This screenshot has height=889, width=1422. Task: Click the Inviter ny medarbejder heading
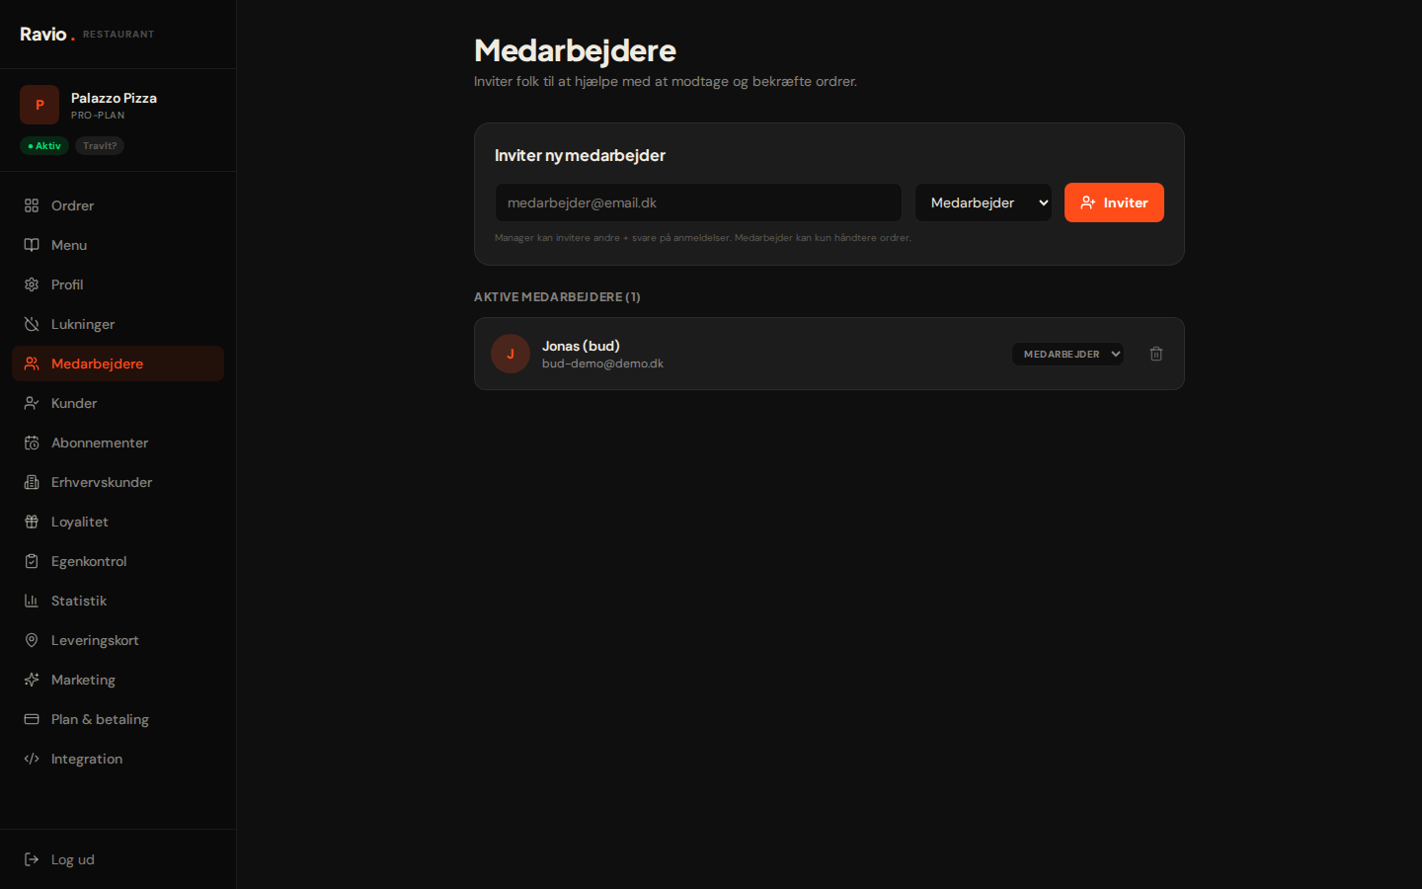(x=580, y=155)
